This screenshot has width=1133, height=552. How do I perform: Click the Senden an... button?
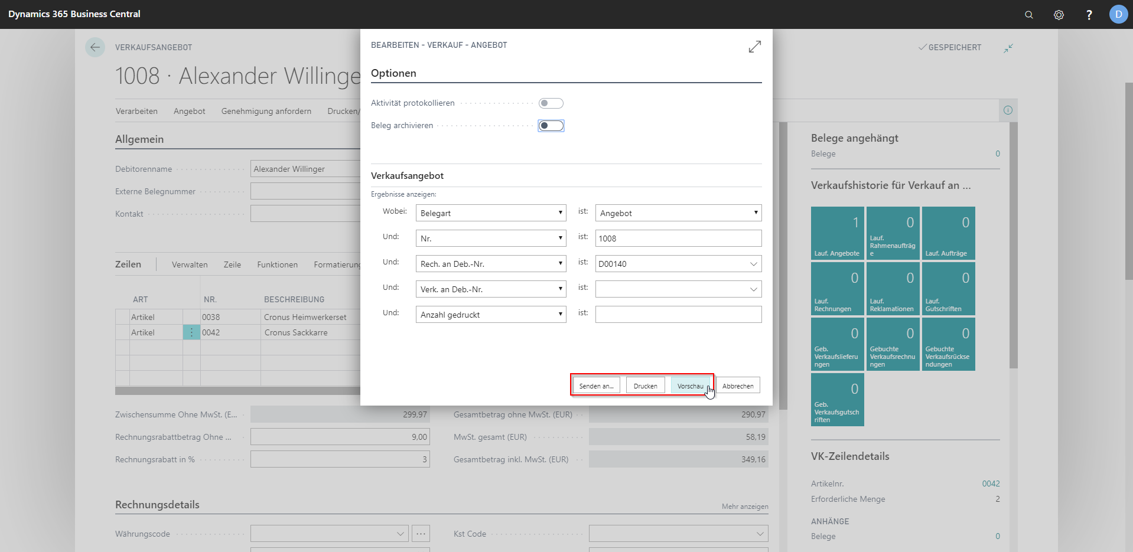click(596, 386)
